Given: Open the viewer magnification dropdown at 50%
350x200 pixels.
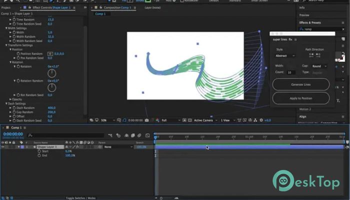Looking at the screenshot, I should (108, 120).
